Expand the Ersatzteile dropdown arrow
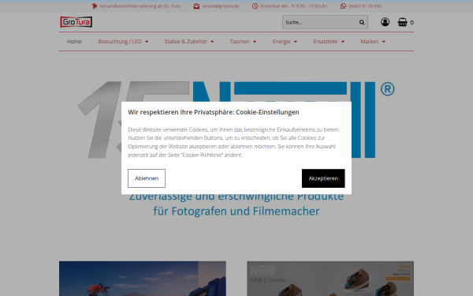Screen dimensions: 473x296 point(343,42)
